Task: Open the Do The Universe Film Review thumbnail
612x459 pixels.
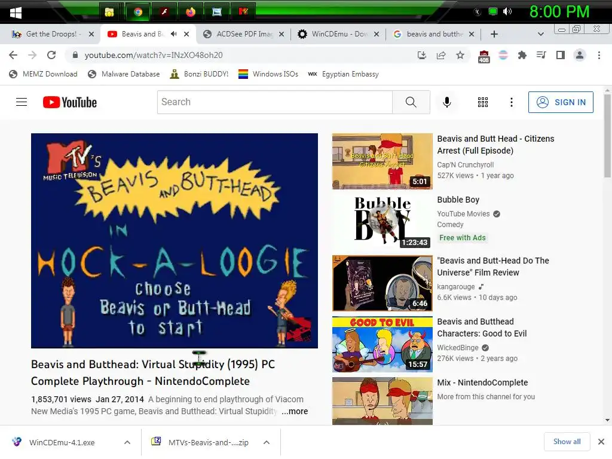Action: 382,283
